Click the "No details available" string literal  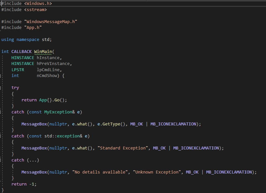100,172
